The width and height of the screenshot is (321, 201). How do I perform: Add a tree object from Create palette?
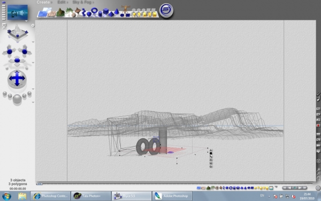point(69,12)
